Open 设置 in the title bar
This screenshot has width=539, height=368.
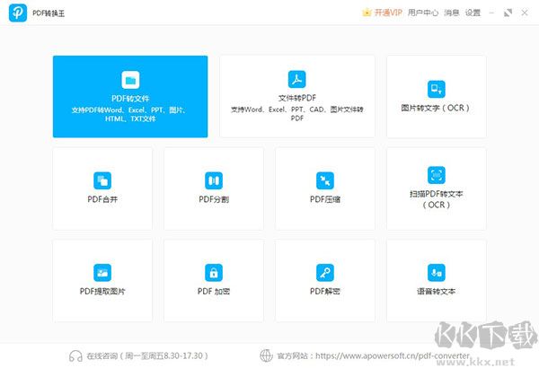473,13
